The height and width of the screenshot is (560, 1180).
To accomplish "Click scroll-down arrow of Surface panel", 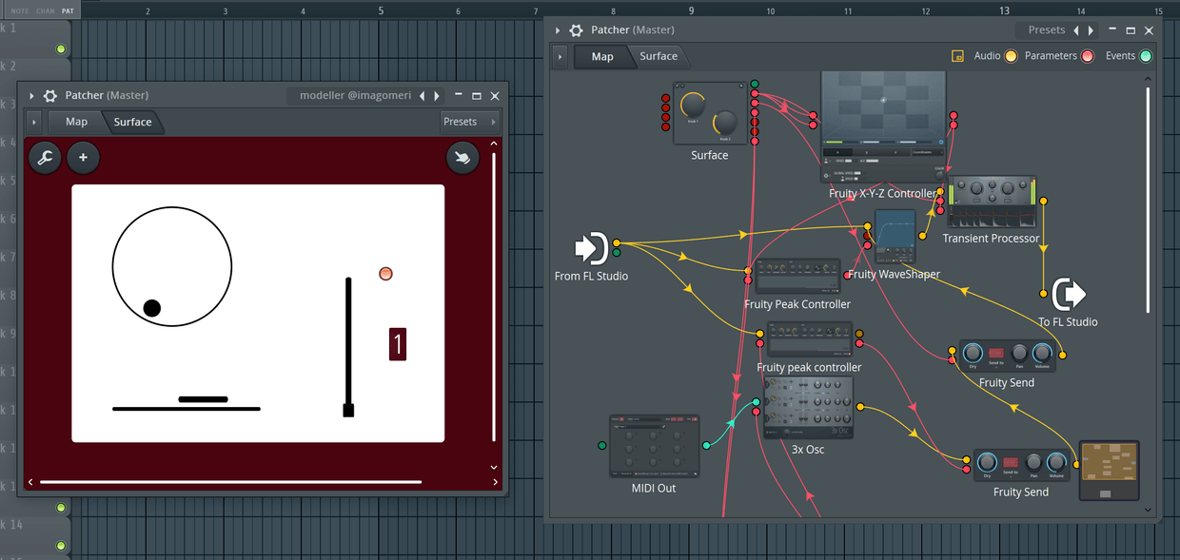I will 494,467.
